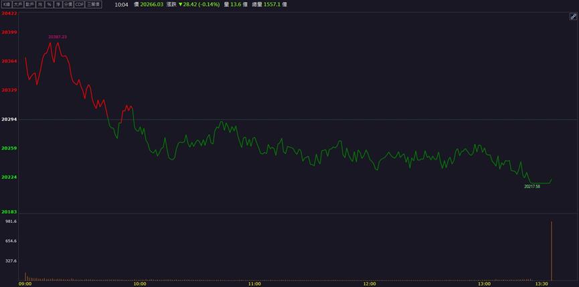Toggle the 均 average line button
This screenshot has width=579, height=287.
39,5
